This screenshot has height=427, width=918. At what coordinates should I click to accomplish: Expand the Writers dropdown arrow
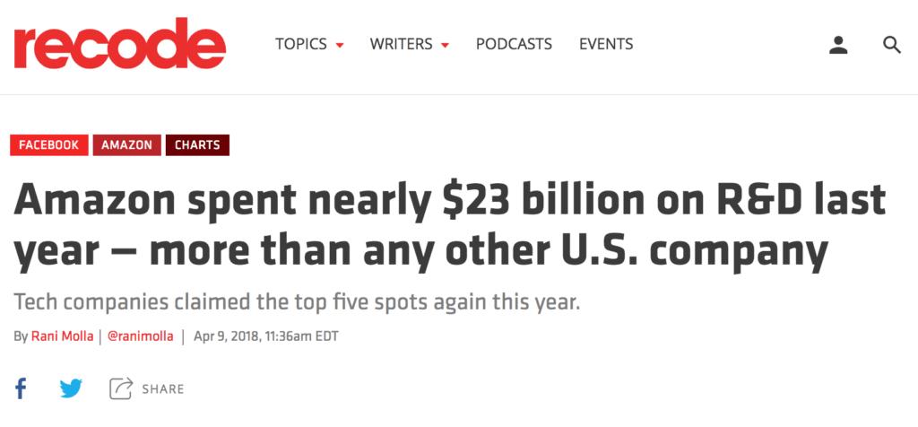pos(445,45)
